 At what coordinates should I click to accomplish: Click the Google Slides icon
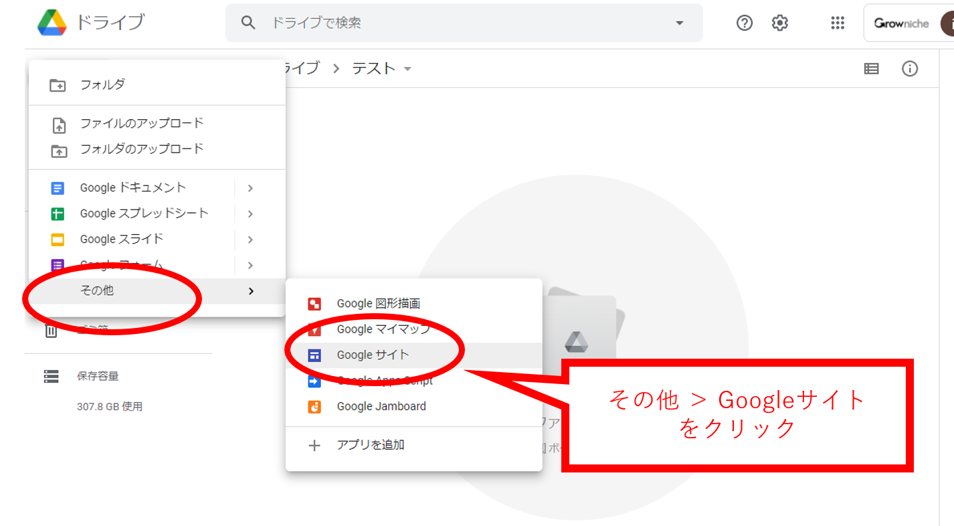click(x=58, y=240)
